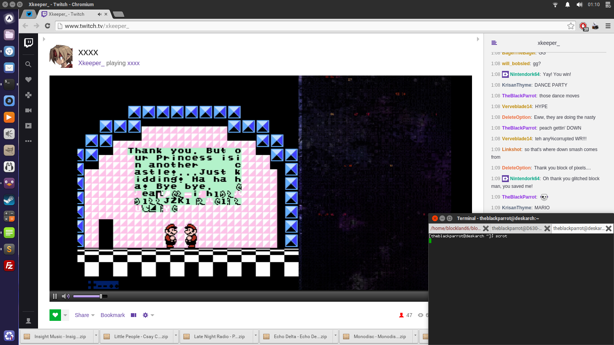
Task: Switch to the Twitter tab
Action: (29, 14)
